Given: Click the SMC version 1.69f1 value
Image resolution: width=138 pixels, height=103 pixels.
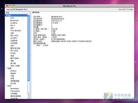Looking at the screenshot, I should tap(54, 37).
